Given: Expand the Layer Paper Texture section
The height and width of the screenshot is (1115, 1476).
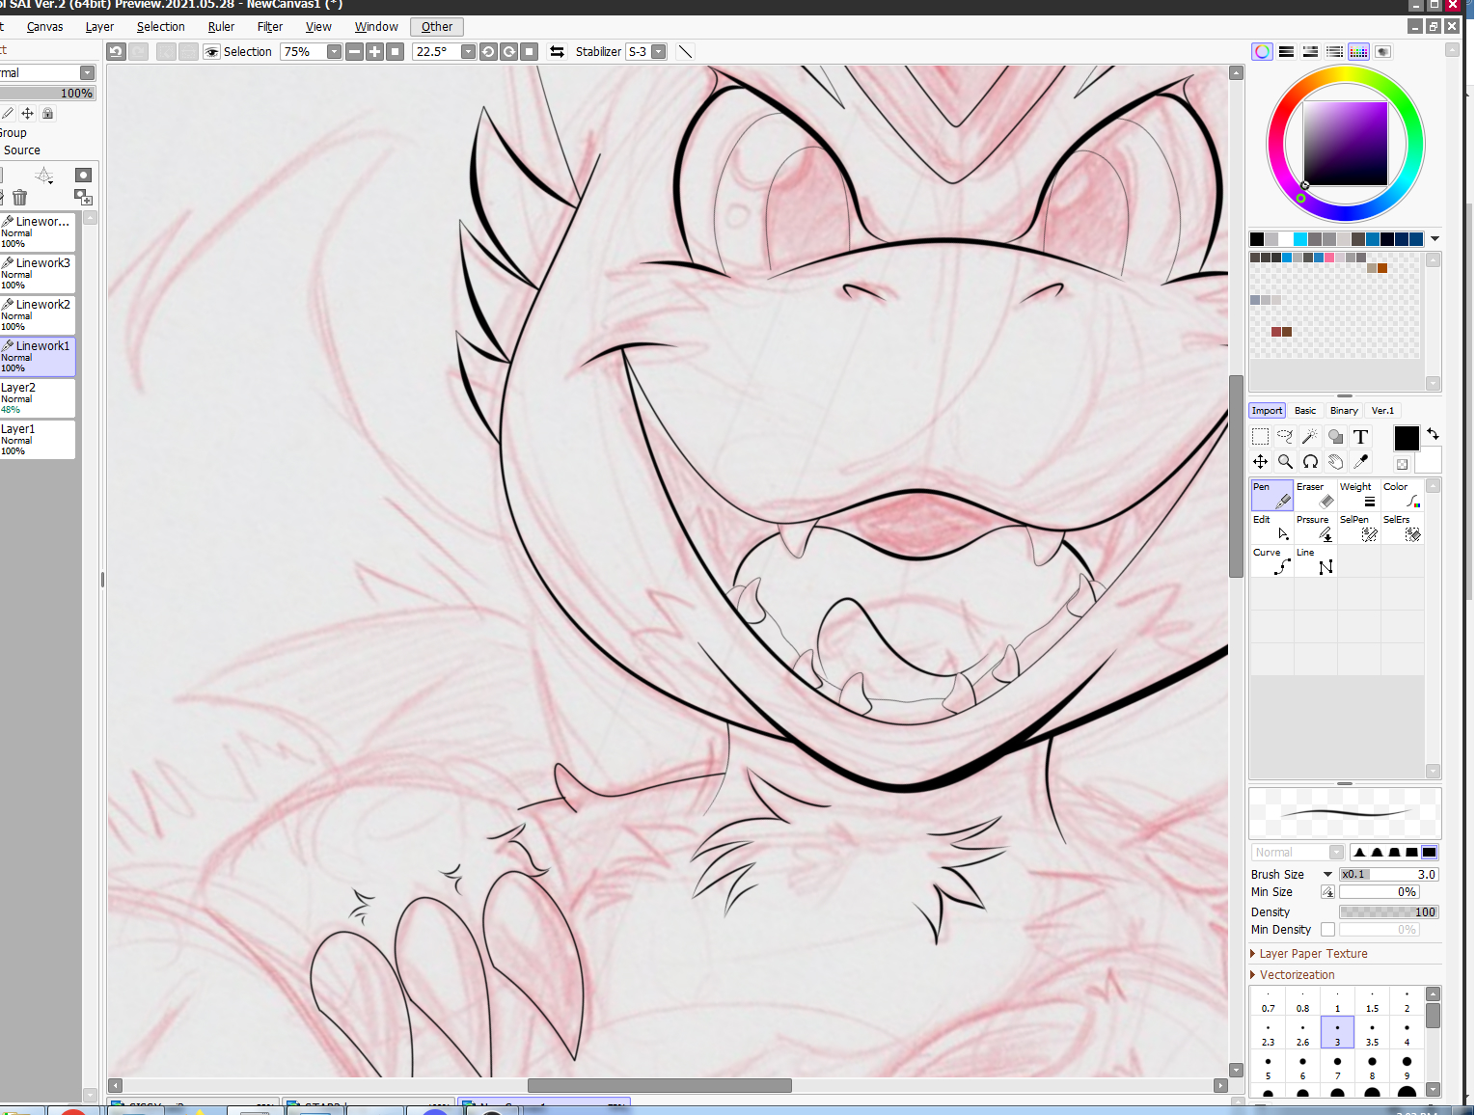Looking at the screenshot, I should (x=1313, y=954).
